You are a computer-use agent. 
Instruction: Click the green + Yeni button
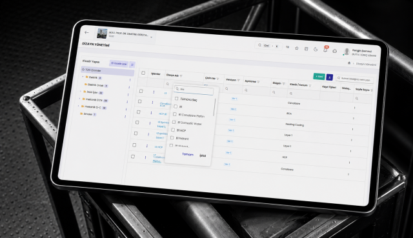pos(319,76)
